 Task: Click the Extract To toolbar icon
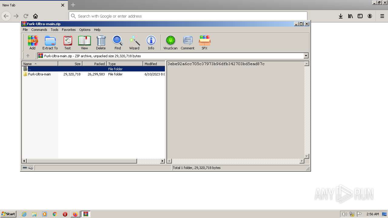pyautogui.click(x=50, y=42)
